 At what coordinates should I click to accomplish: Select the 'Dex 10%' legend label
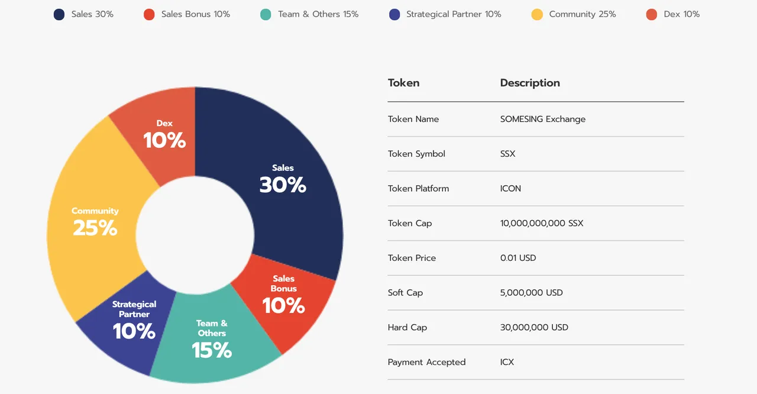click(682, 14)
